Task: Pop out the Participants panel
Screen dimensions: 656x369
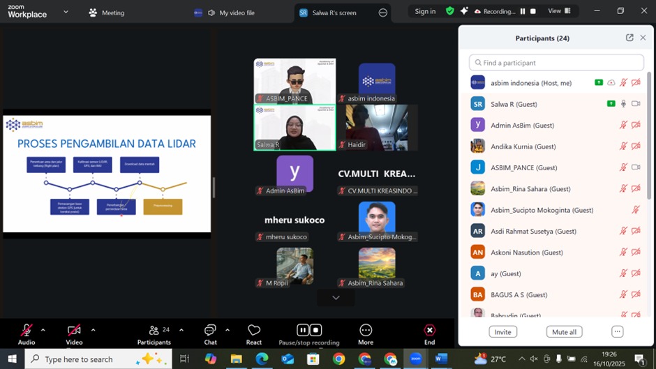Action: click(629, 38)
